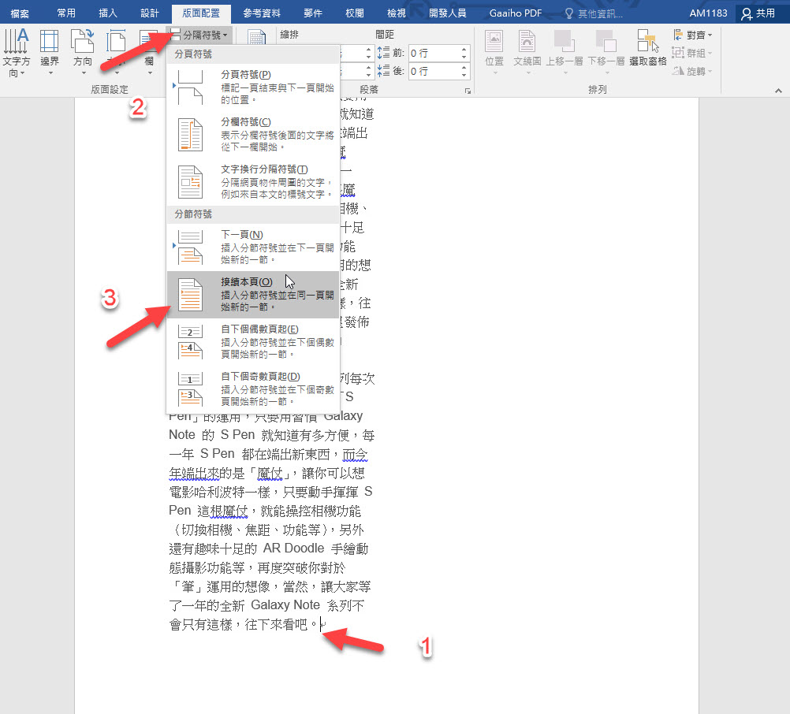Select 接續本頁(O) continuous section break
This screenshot has height=714, width=790.
click(x=253, y=295)
